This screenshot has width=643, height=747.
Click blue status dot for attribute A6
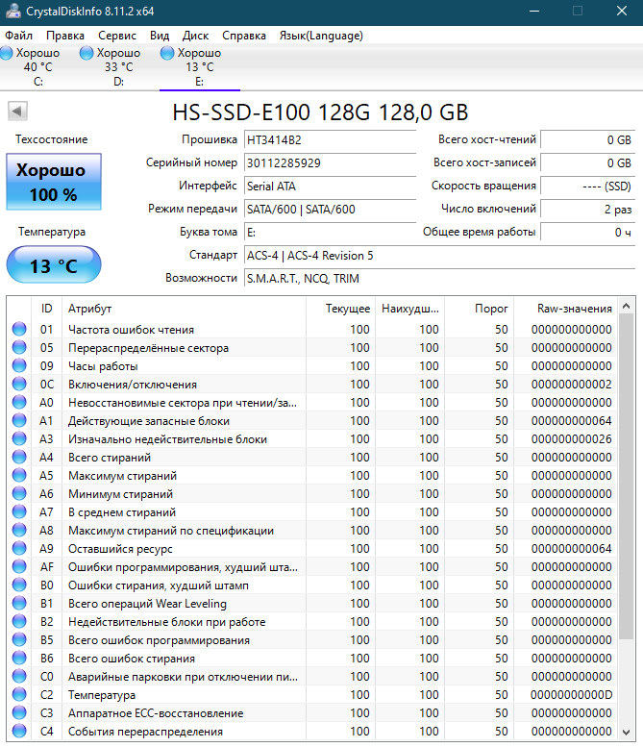click(19, 493)
